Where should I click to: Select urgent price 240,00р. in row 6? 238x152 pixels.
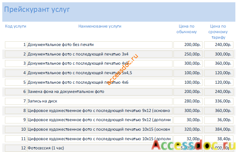219,92
